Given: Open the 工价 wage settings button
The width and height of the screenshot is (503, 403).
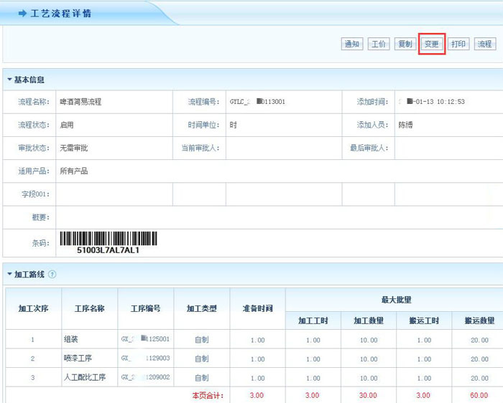Looking at the screenshot, I should tap(379, 44).
